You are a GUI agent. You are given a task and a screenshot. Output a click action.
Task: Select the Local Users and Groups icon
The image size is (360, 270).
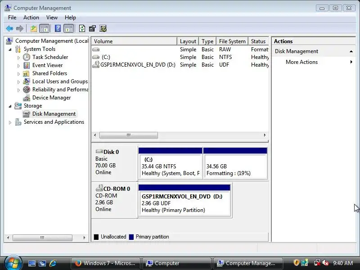tap(27, 81)
